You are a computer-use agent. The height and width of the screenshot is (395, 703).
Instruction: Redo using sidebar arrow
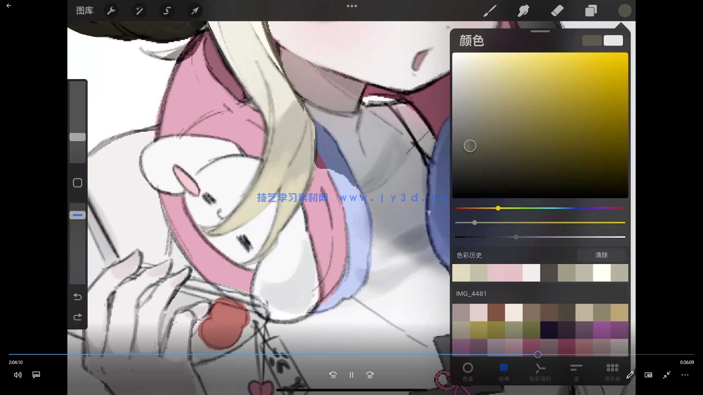(77, 317)
